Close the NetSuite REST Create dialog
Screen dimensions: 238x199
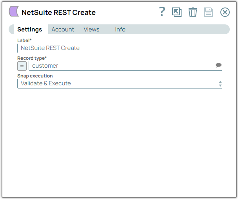click(225, 12)
